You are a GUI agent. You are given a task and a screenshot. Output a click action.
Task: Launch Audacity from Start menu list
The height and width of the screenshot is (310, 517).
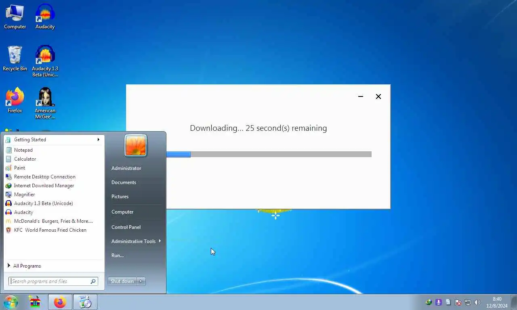point(54,212)
